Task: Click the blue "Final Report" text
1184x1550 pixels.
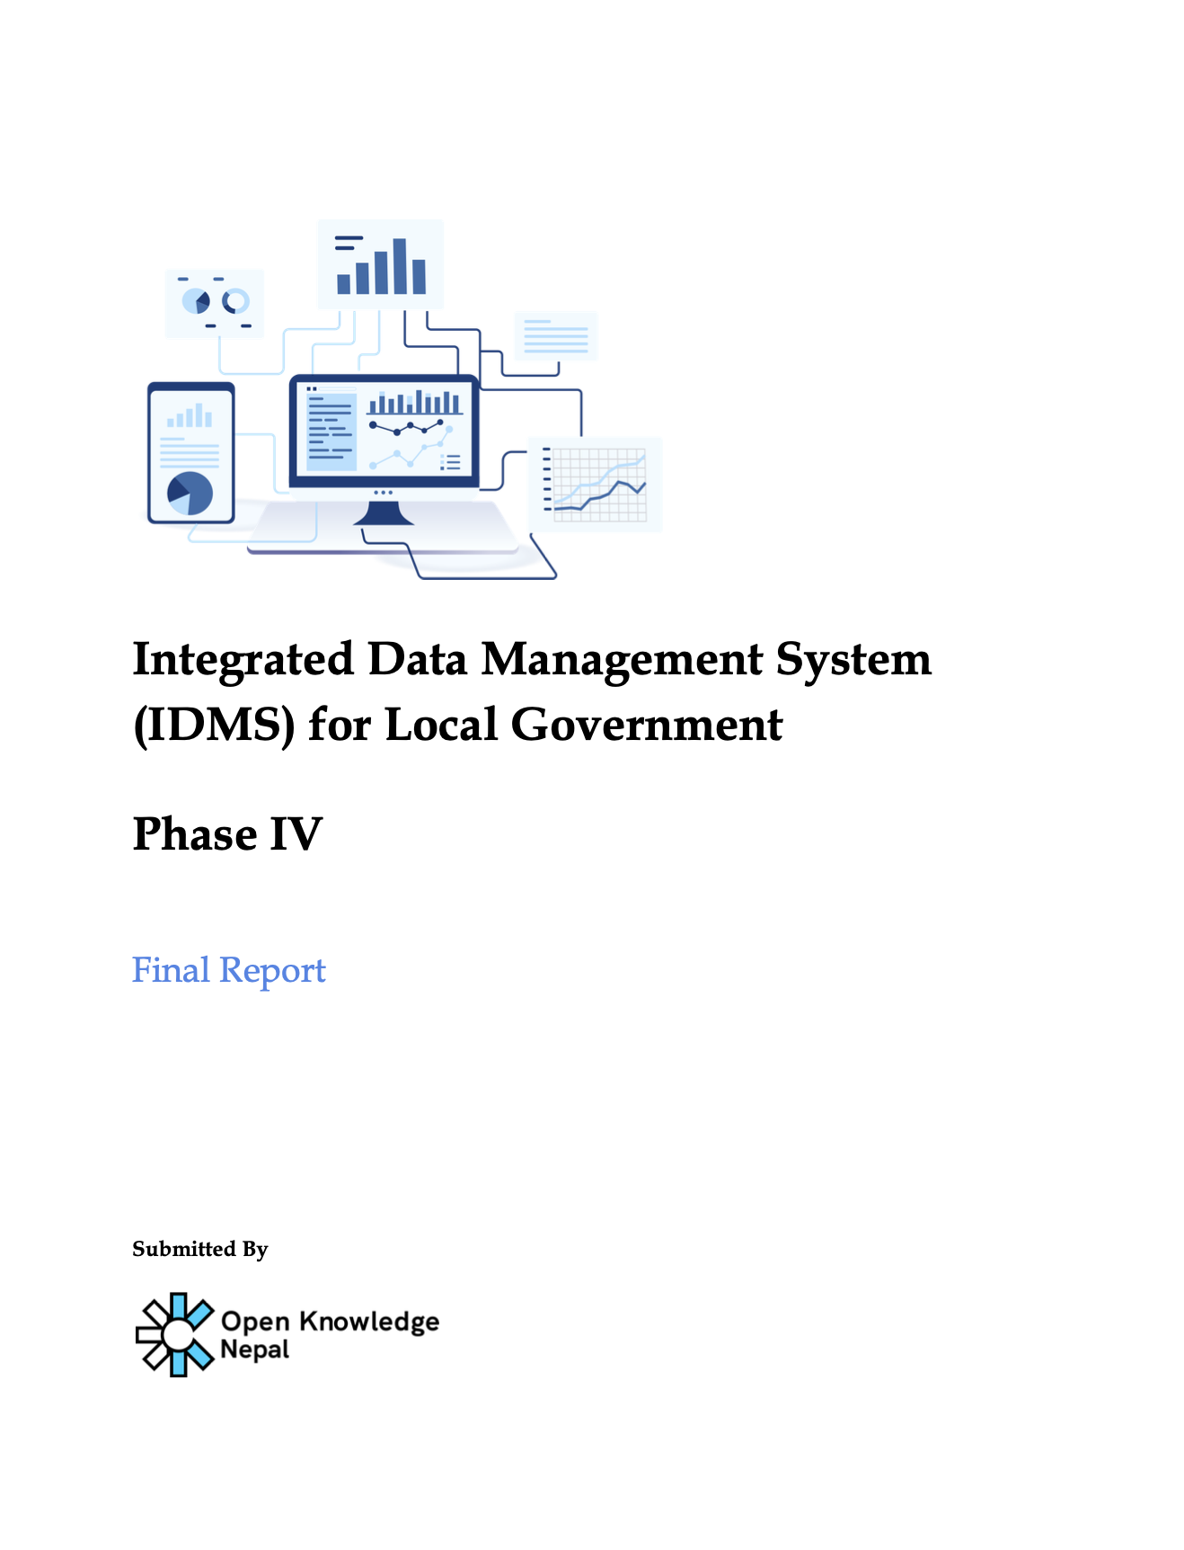Action: coord(229,971)
